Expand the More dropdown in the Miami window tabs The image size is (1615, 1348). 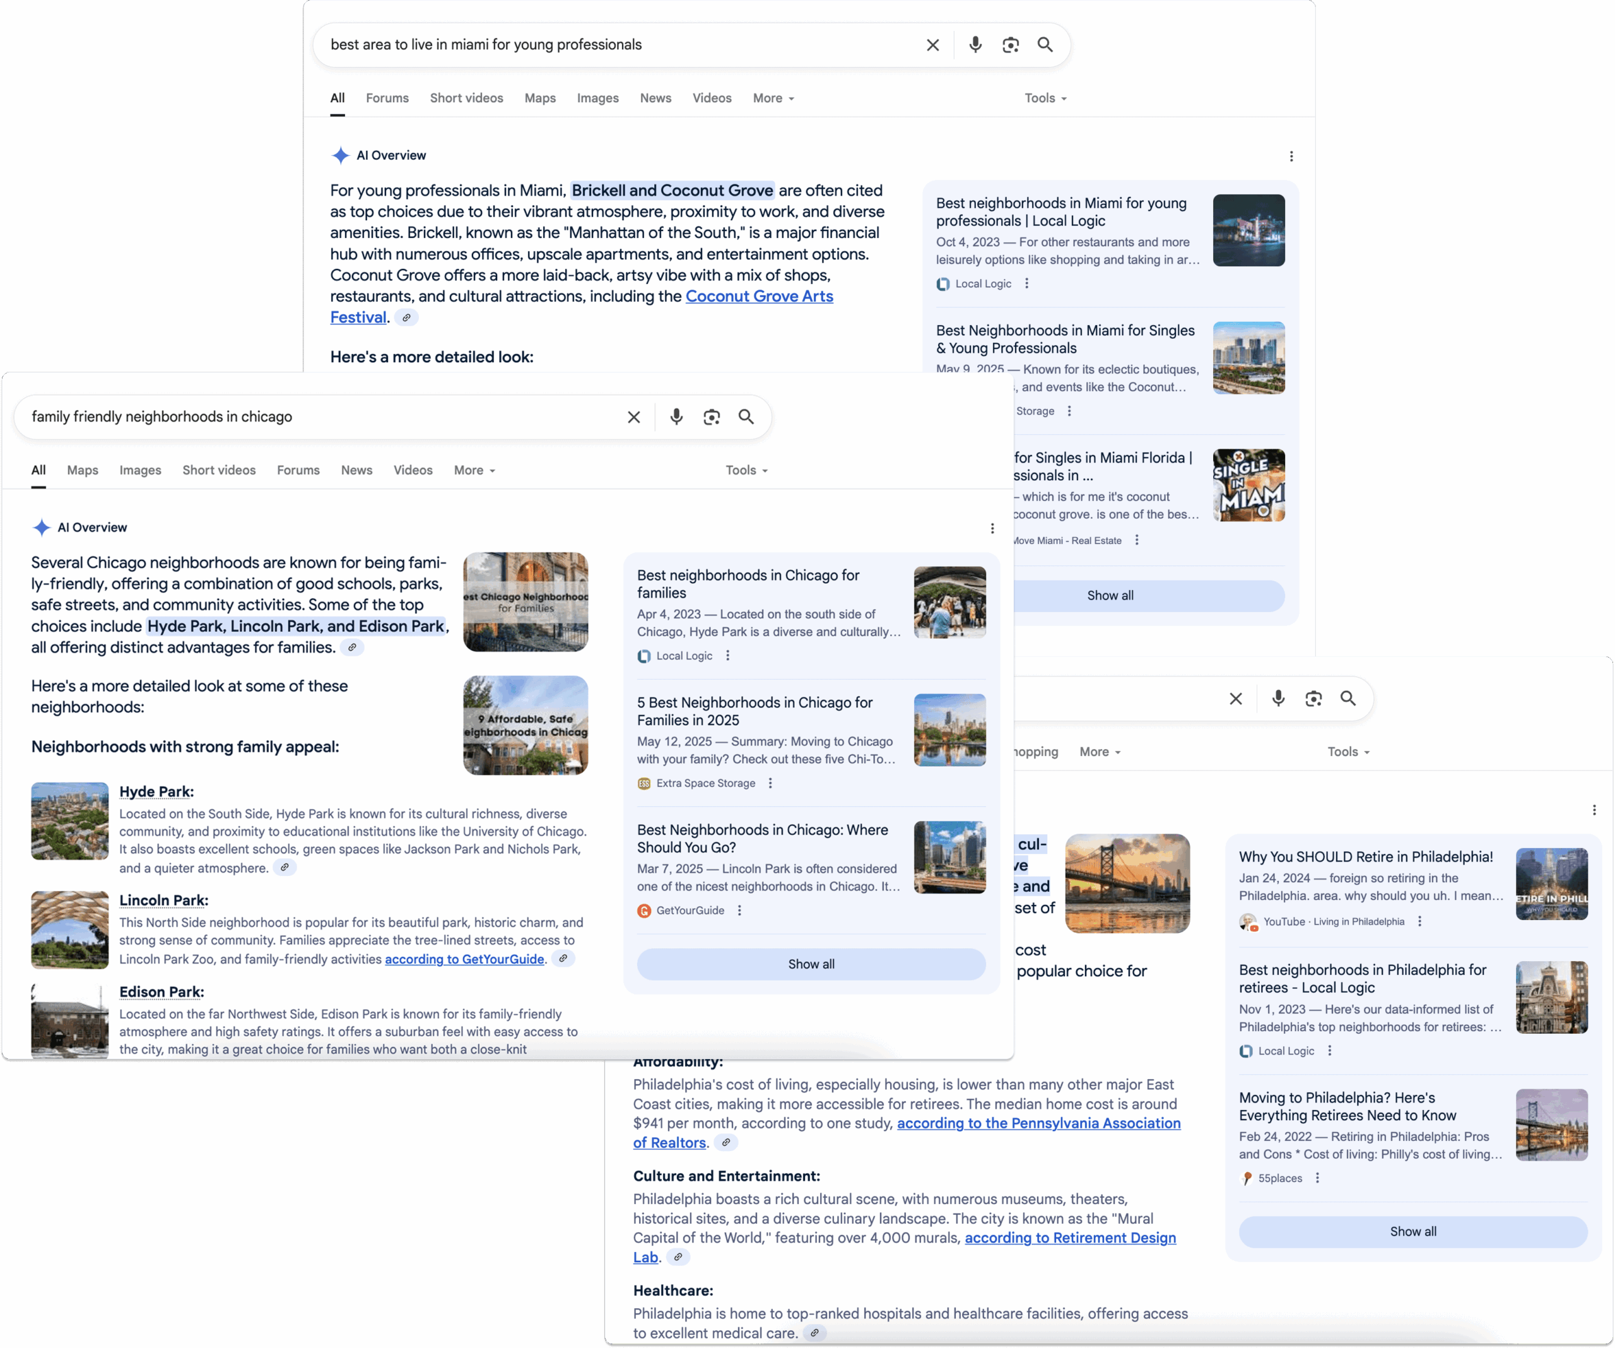tap(773, 98)
